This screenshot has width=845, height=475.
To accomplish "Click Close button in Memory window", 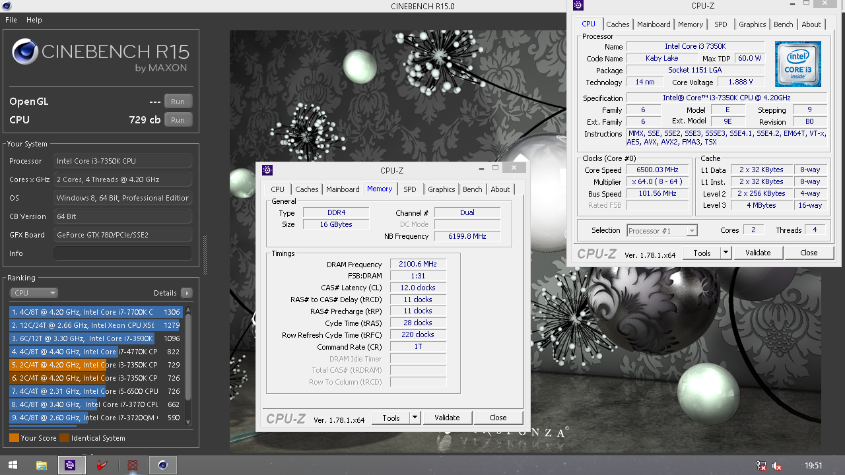I will pos(498,418).
